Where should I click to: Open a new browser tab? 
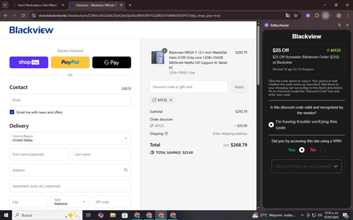(130, 5)
